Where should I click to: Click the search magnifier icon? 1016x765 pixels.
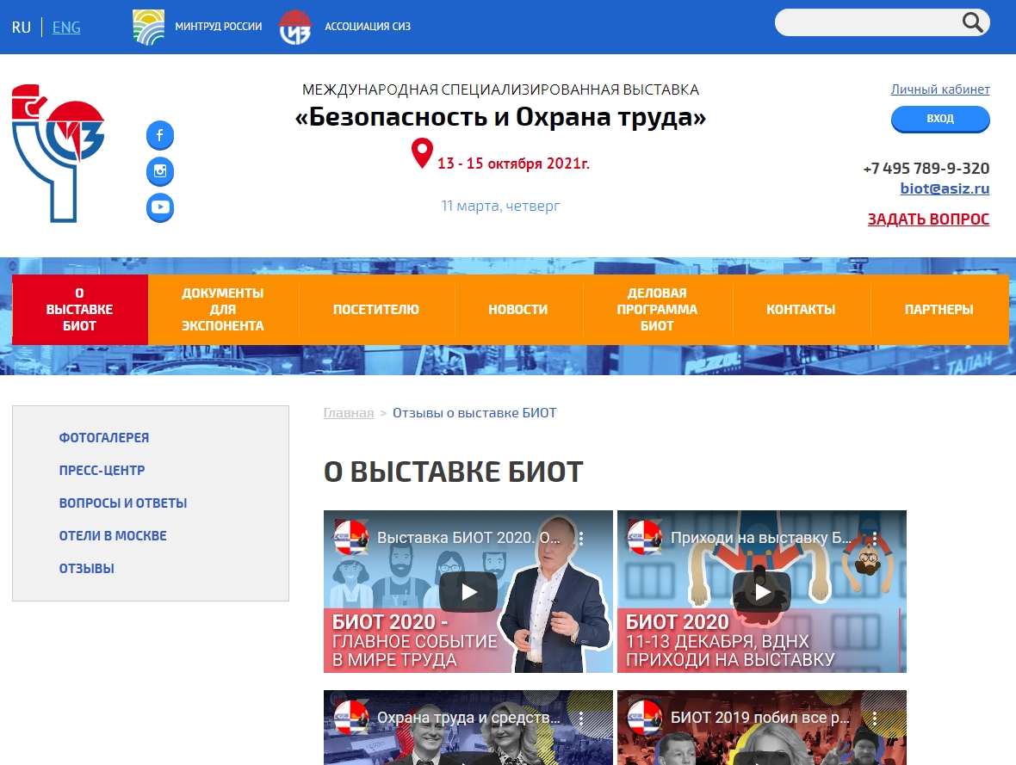(x=972, y=23)
